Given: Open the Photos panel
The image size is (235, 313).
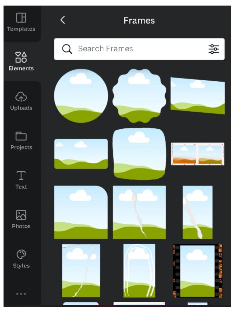Looking at the screenshot, I should click(21, 219).
